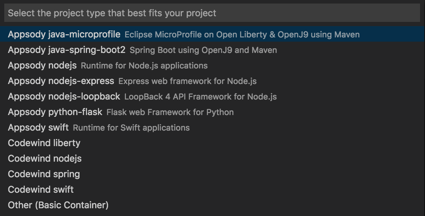Click the Flask web Framework for Python description
Screen dimensions: 425x216
[x=169, y=112]
